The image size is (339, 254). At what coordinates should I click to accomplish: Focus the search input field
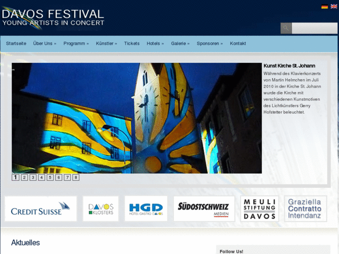click(314, 28)
